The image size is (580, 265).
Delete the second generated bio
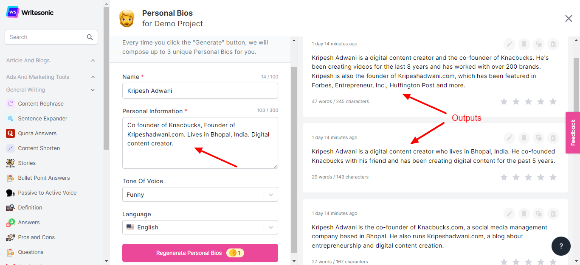(553, 138)
